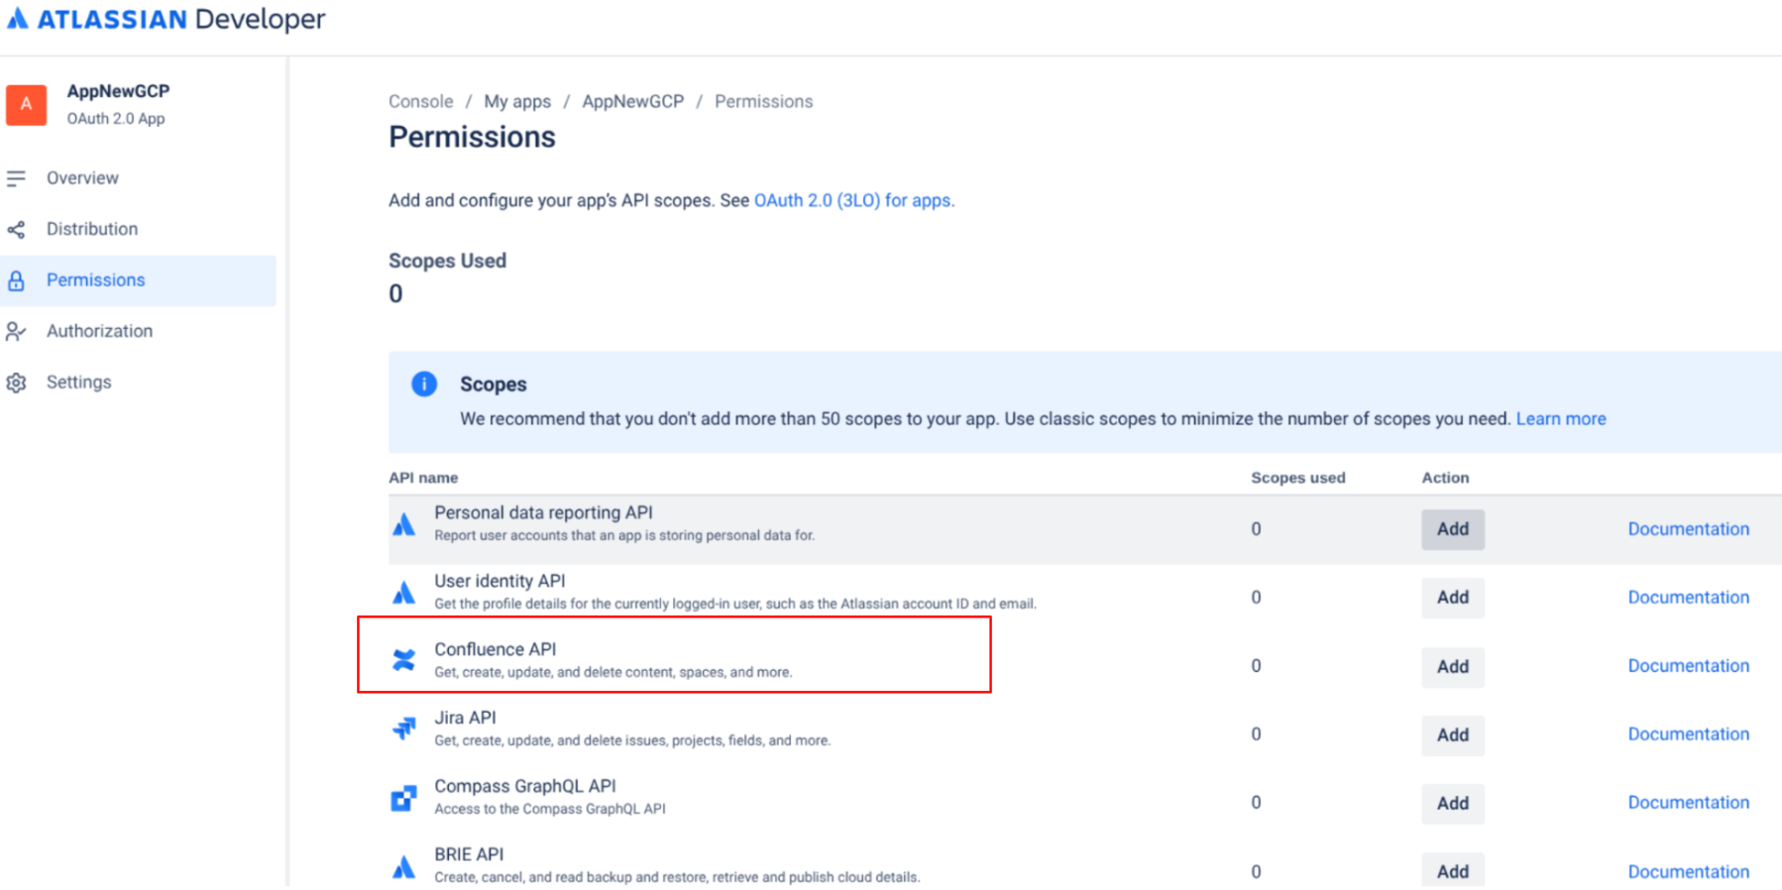1782x890 pixels.
Task: Click the Permissions lock icon in sidebar
Action: click(x=16, y=280)
